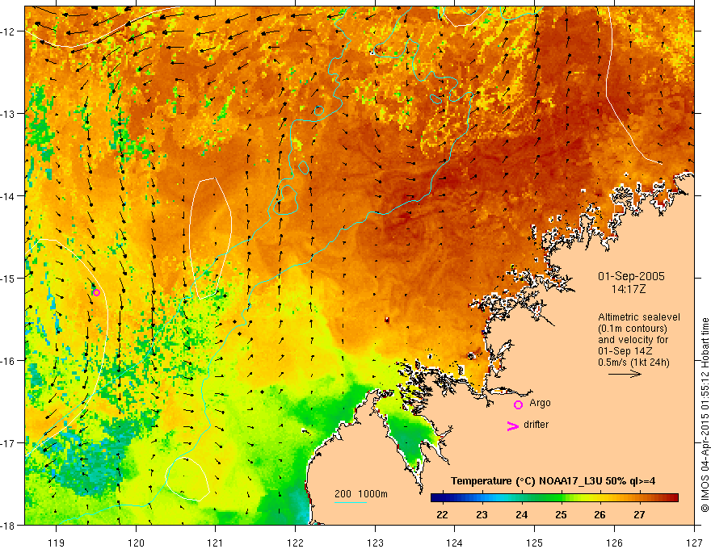Click the 'Argo' legend label
This screenshot has height=549, width=711.
point(540,403)
